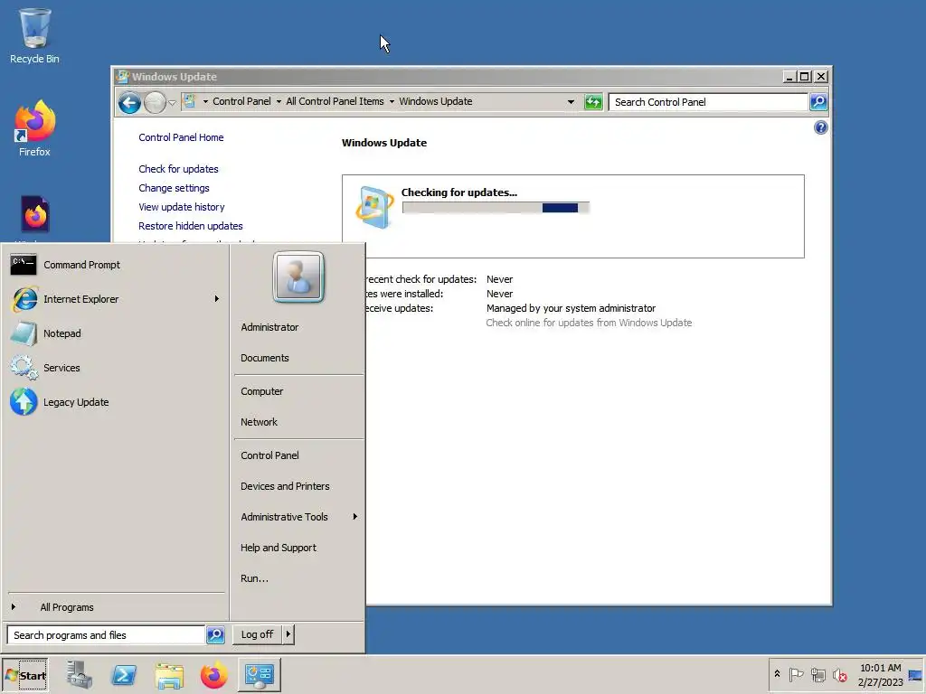The width and height of the screenshot is (926, 694).
Task: Expand the Windows Update breadcrumb arrow
Action: [392, 101]
